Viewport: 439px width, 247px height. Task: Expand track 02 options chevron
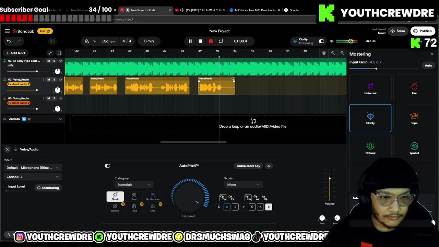(x=60, y=80)
